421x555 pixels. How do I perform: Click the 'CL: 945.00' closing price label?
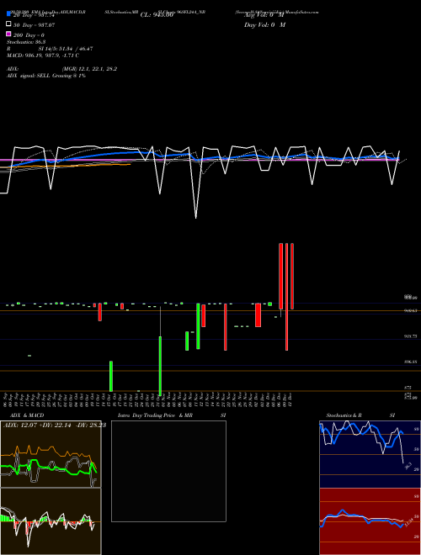[157, 15]
